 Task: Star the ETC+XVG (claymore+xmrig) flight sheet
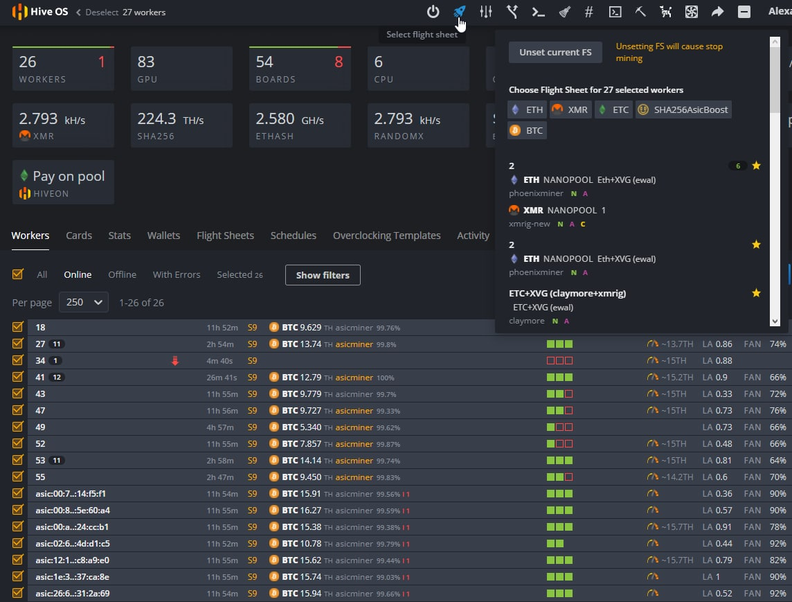click(x=756, y=292)
